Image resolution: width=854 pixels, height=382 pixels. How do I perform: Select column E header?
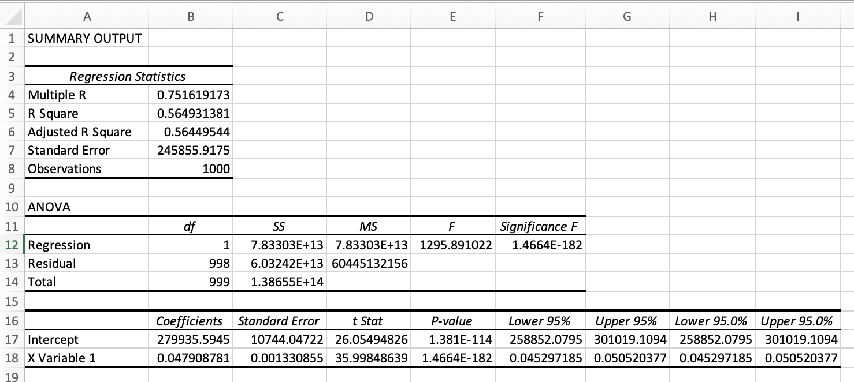[x=452, y=18]
